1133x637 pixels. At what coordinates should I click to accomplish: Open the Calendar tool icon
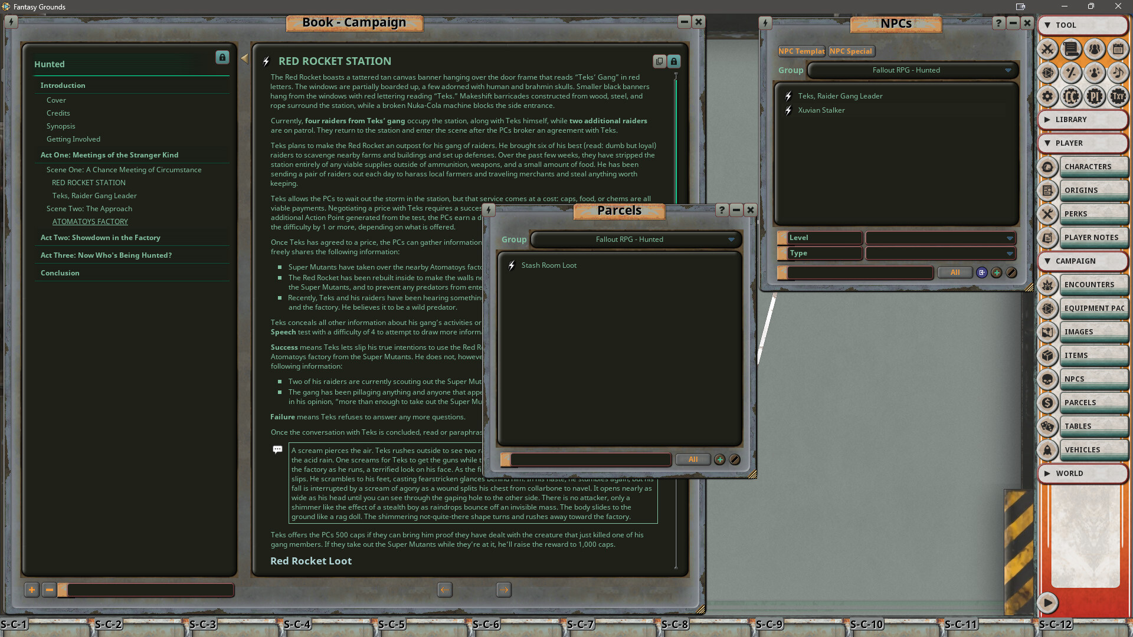(1118, 50)
